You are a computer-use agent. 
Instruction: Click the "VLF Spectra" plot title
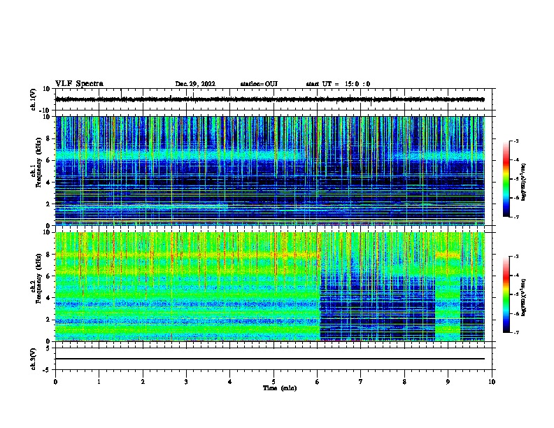[x=79, y=84]
